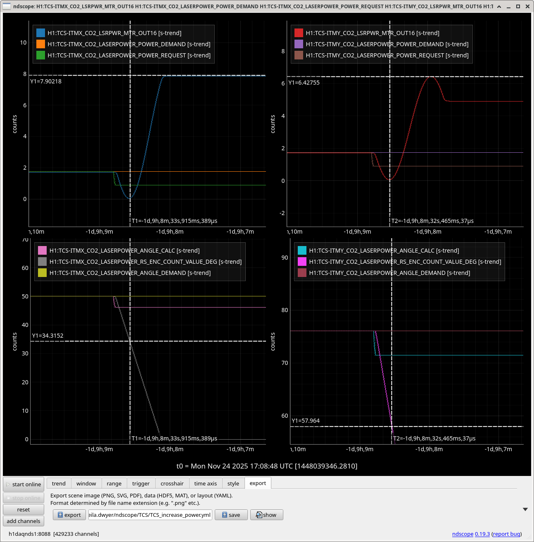Screen dimensions: 534x542
Task: Click blue swatch for ITMX LSRPWR_MTR_OUT16 legend
Action: click(x=40, y=33)
